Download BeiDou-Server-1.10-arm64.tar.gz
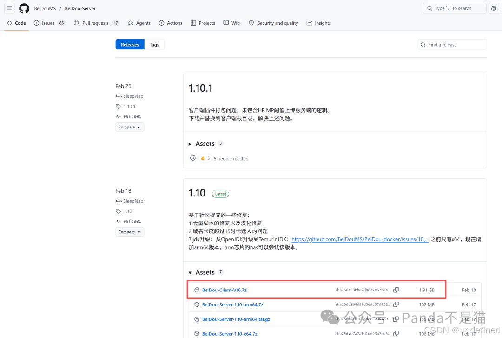 [x=236, y=319]
